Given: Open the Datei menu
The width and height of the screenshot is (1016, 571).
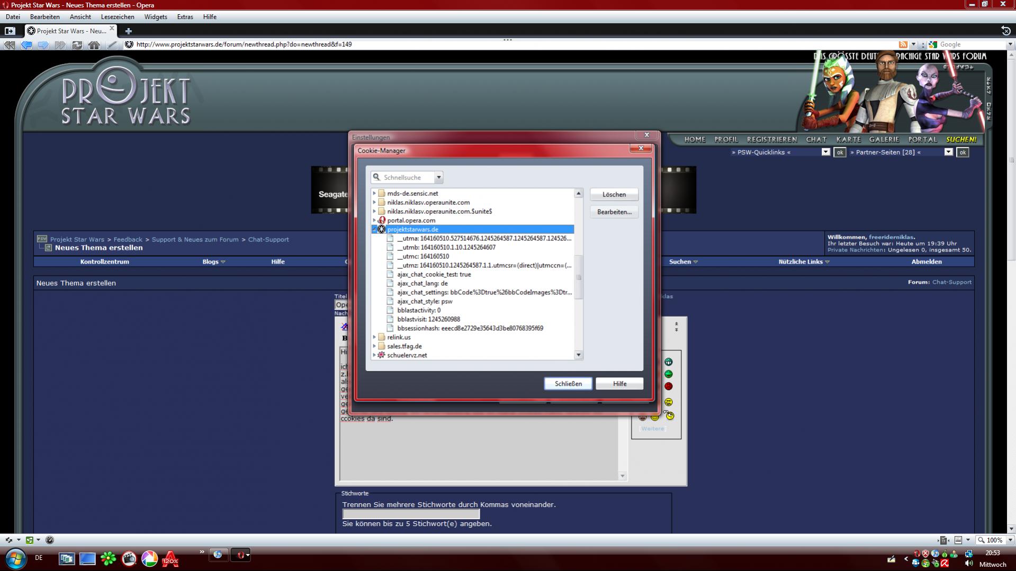Looking at the screenshot, I should click(13, 17).
